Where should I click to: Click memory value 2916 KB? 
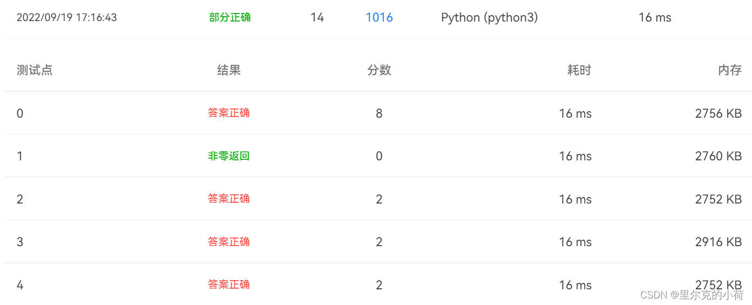tap(719, 242)
